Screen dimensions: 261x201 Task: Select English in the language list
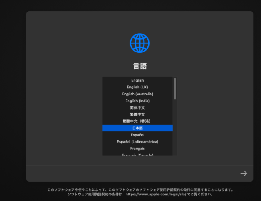pyautogui.click(x=138, y=80)
